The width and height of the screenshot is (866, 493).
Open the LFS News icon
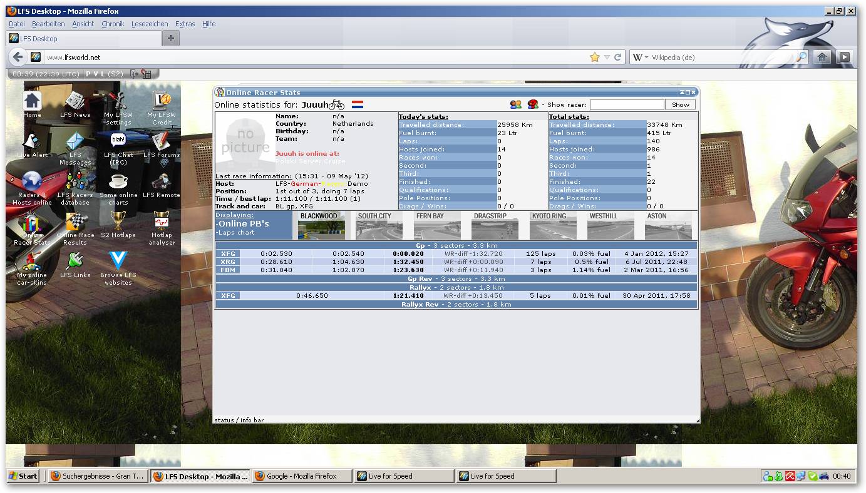[75, 101]
